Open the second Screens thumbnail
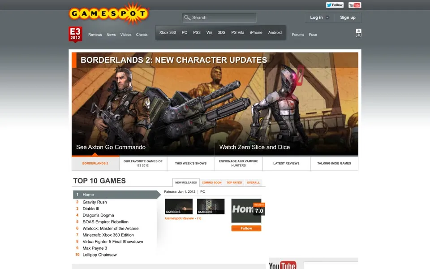 (x=211, y=206)
